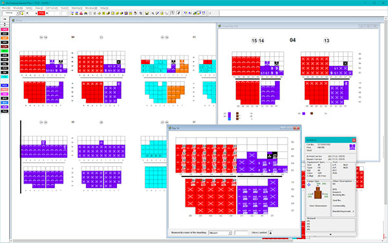This screenshot has width=388, height=243.
Task: Click the floppy disk save icon in toolbar
Action: pos(147,14)
